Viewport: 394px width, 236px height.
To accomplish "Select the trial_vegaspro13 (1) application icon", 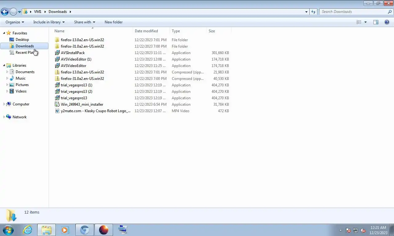I will [57, 85].
